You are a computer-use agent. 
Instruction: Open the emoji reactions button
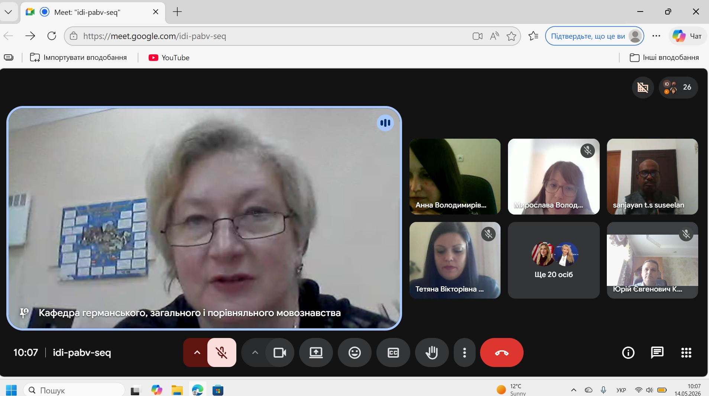pyautogui.click(x=354, y=352)
